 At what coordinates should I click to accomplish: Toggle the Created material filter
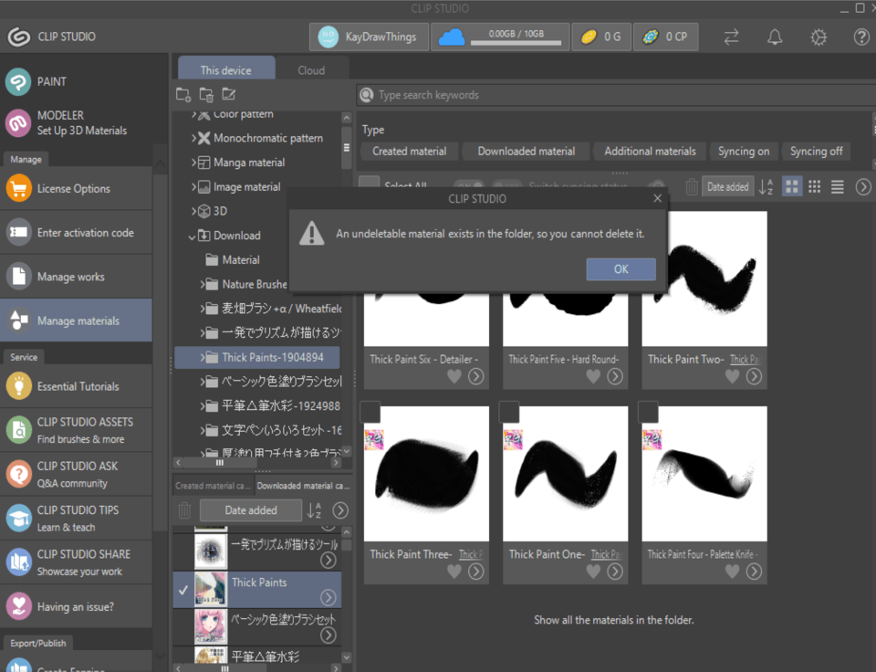click(410, 151)
